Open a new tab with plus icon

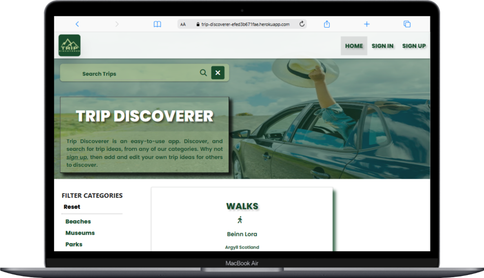pyautogui.click(x=366, y=24)
